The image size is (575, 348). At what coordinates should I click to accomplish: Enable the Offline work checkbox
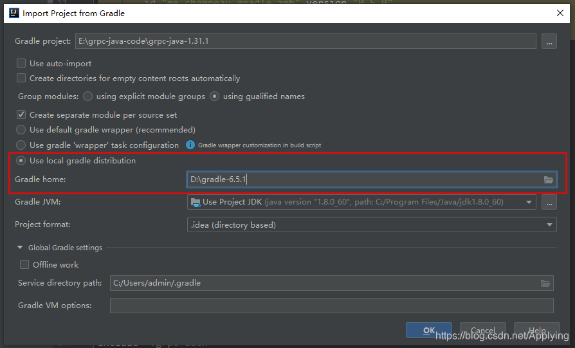(x=24, y=264)
